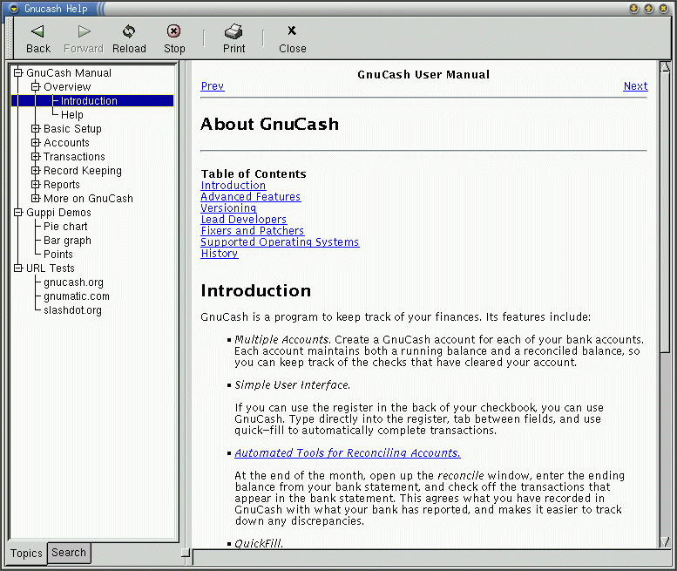The height and width of the screenshot is (571, 677).
Task: Collapse the Overview tree node
Action: point(36,87)
